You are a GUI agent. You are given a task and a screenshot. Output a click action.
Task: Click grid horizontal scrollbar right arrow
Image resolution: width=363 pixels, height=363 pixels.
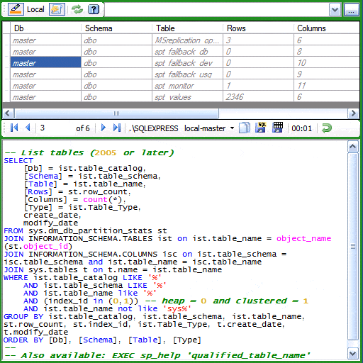[354, 113]
